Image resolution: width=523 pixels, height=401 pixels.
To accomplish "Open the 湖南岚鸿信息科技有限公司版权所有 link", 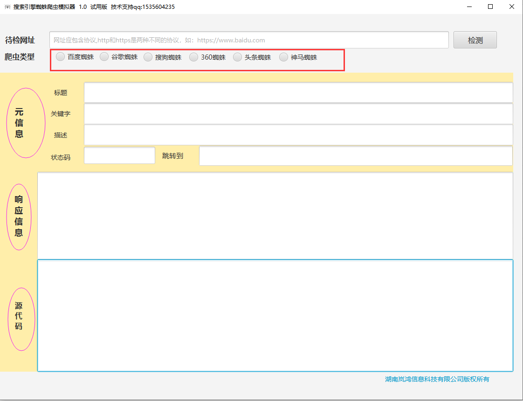I will pyautogui.click(x=437, y=379).
